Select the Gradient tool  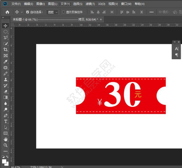point(5,97)
